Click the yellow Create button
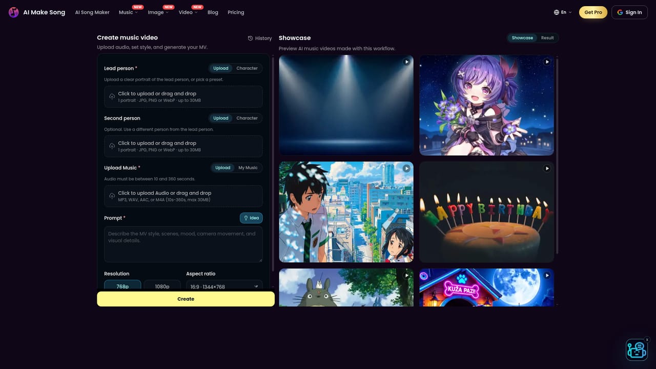Viewport: 656px width, 369px height. (x=186, y=299)
